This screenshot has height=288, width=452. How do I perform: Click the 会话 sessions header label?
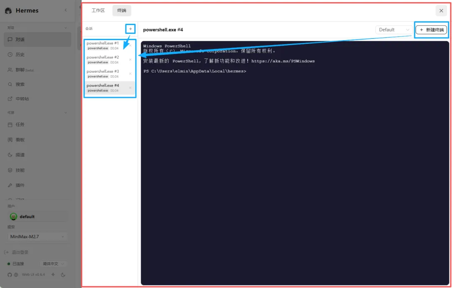click(89, 28)
